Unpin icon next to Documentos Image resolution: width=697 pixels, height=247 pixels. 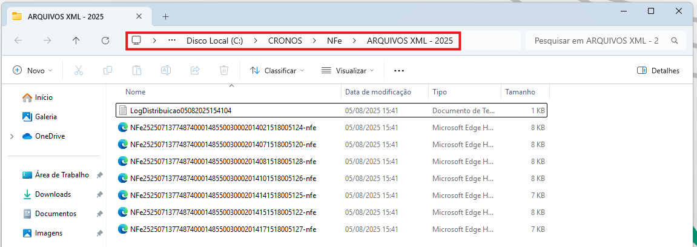click(99, 214)
